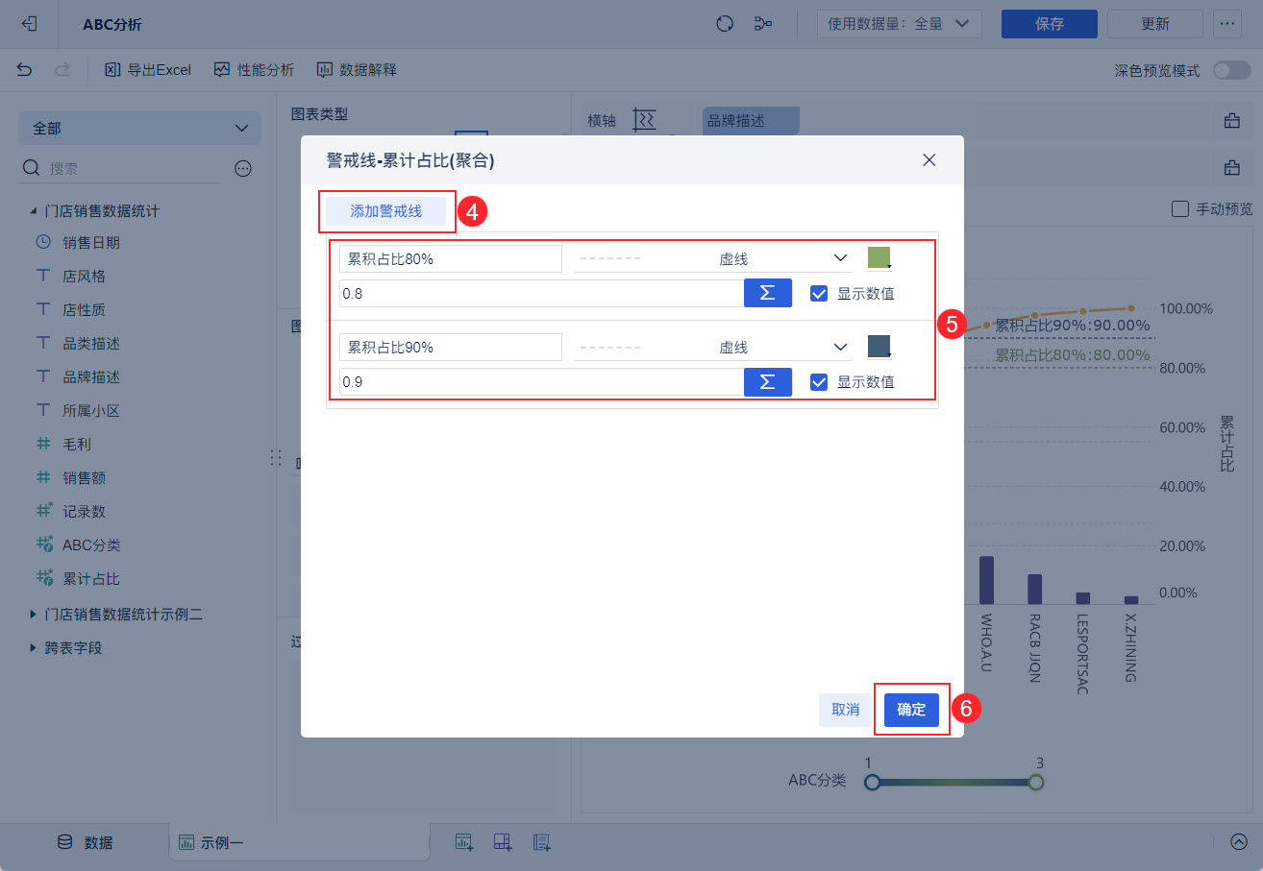Open the 虚线 line style dropdown for 累积占比90%

tap(713, 347)
